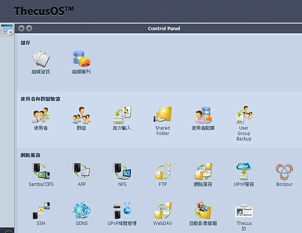302x233 pixels.
Task: Open the Shared Folder icon
Action: [163, 114]
